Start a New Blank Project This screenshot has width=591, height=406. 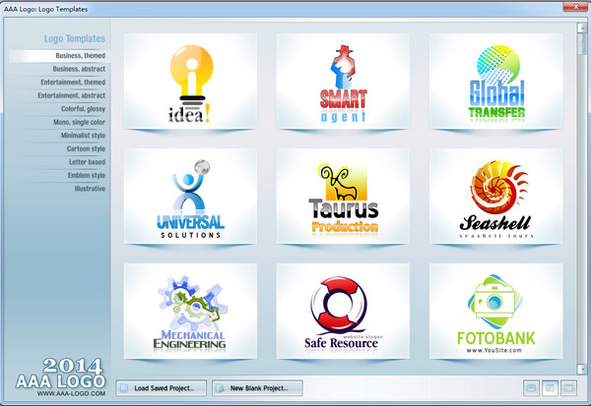click(257, 388)
